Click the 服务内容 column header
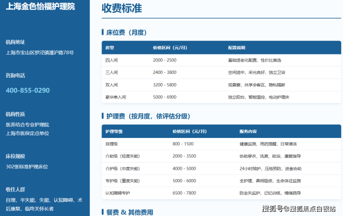Image resolution: width=343 pixels, height=216 pixels. (248, 131)
